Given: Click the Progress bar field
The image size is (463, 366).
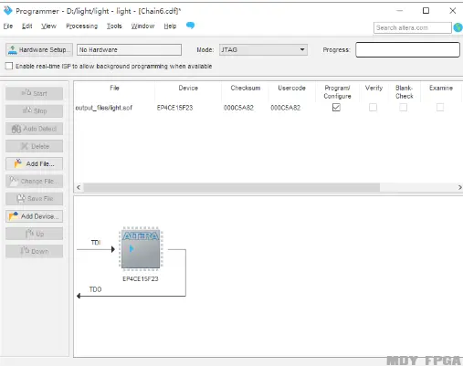Looking at the screenshot, I should pyautogui.click(x=407, y=49).
